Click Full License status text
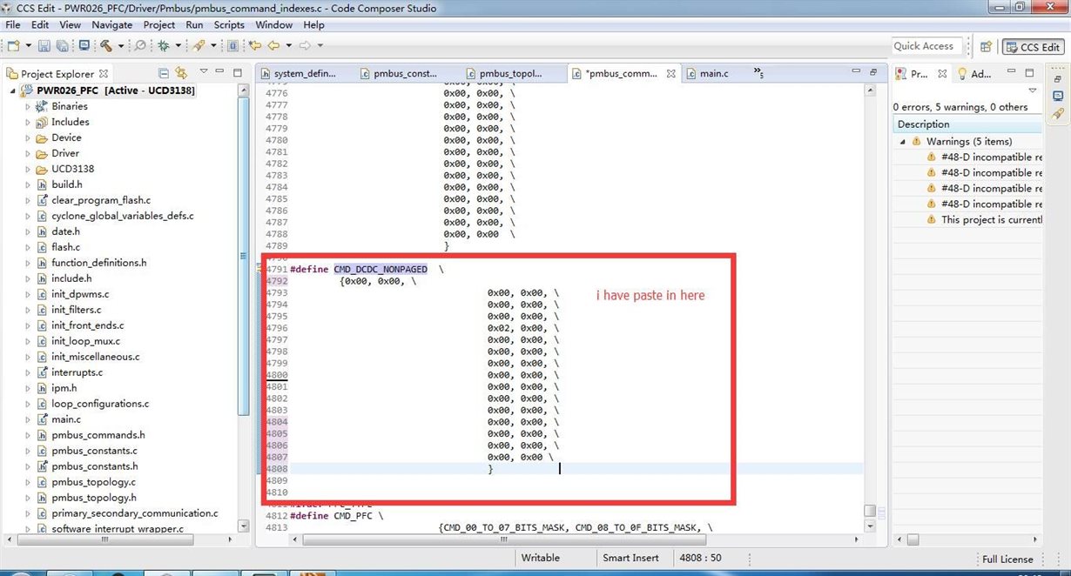The image size is (1071, 576). (x=1007, y=559)
